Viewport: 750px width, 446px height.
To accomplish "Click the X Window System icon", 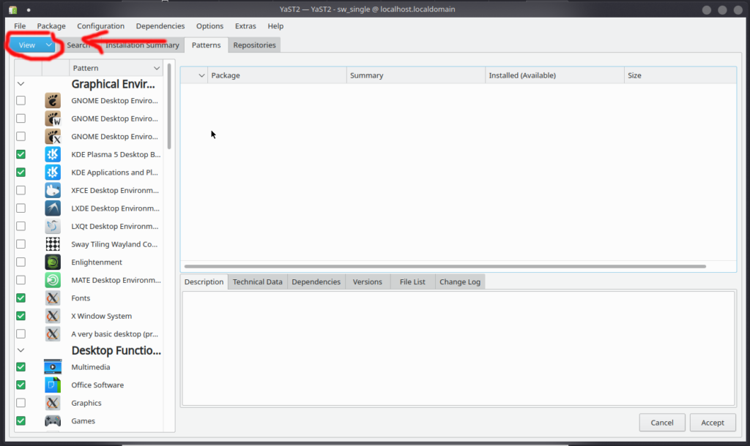I will coord(53,316).
